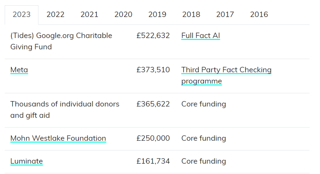Open Third Party Fact Checking programme link
The width and height of the screenshot is (320, 174).
226,75
